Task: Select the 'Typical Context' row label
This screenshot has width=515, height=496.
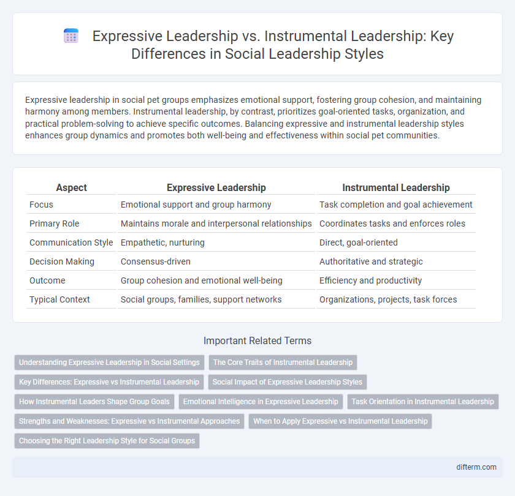Action: 59,300
